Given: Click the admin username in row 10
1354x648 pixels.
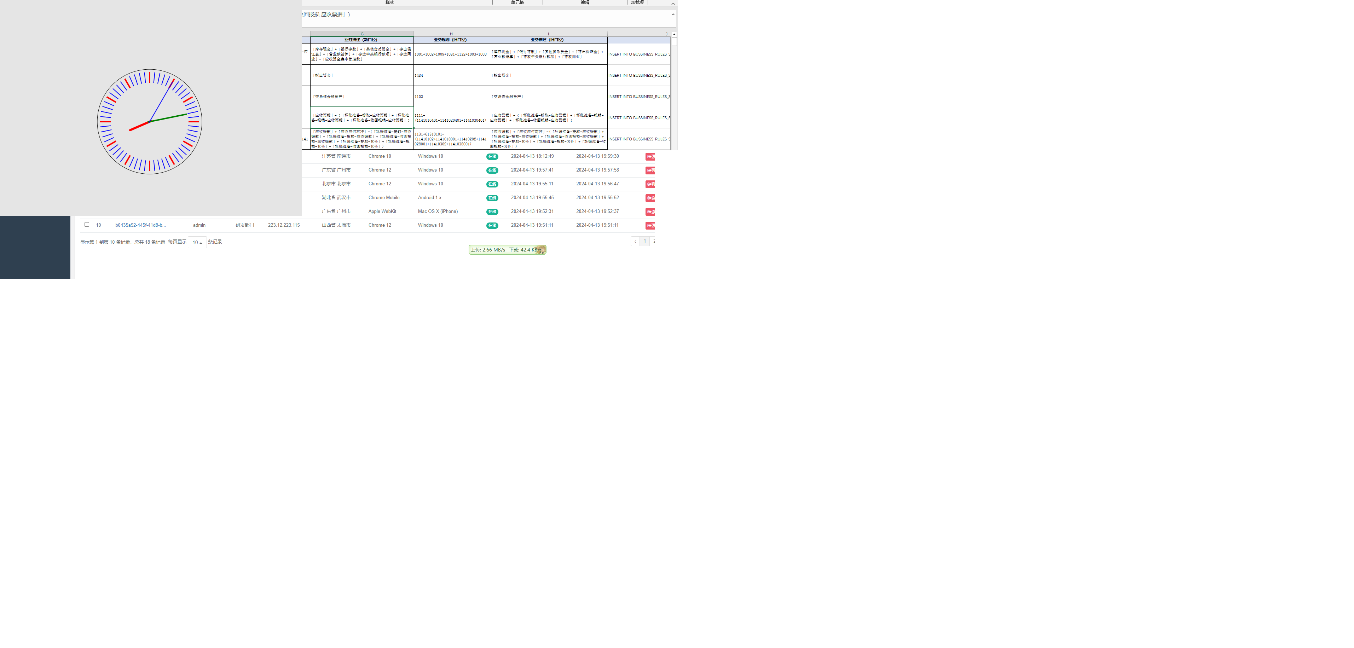Looking at the screenshot, I should [199, 225].
